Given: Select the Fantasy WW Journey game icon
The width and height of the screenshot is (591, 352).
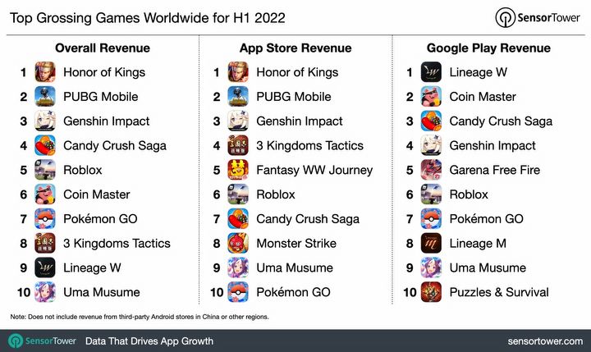Looking at the screenshot, I should (239, 170).
